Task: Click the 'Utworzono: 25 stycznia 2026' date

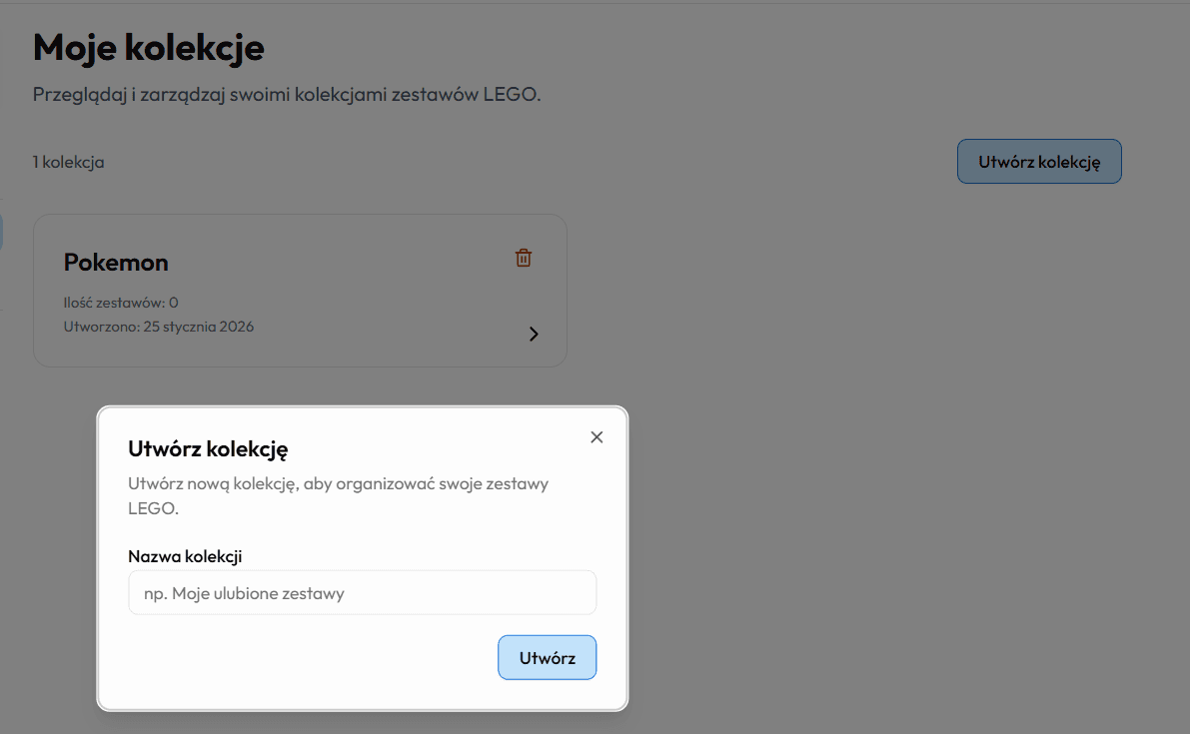Action: point(158,327)
